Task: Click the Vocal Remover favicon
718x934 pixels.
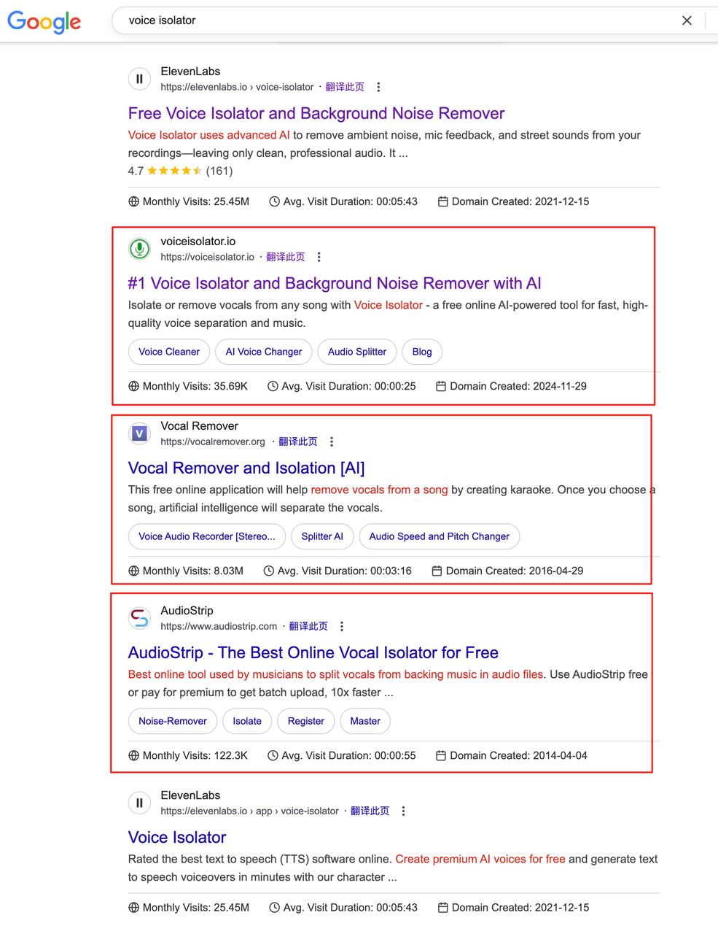Action: click(139, 433)
